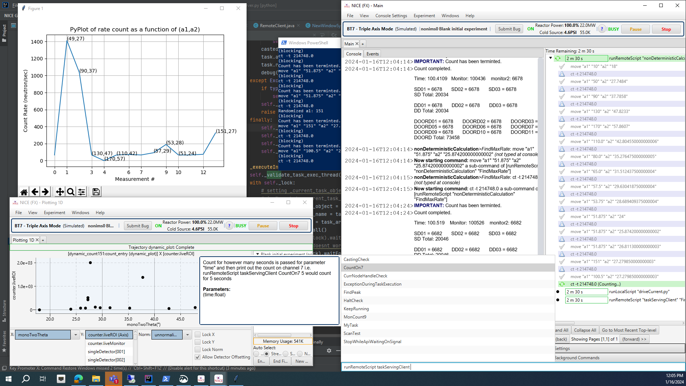Open the Norm unnormalized dropdown

click(188, 335)
